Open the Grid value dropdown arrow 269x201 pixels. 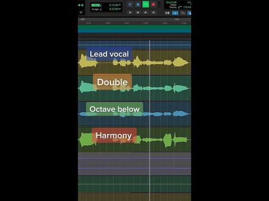point(120,5)
